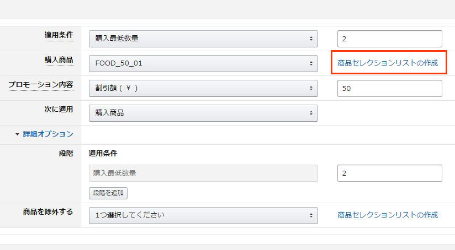Click the 段階を追加 button

[108, 193]
